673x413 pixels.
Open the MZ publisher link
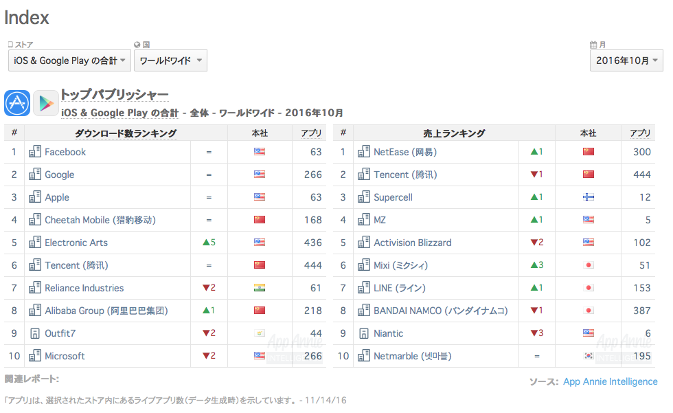pos(380,220)
